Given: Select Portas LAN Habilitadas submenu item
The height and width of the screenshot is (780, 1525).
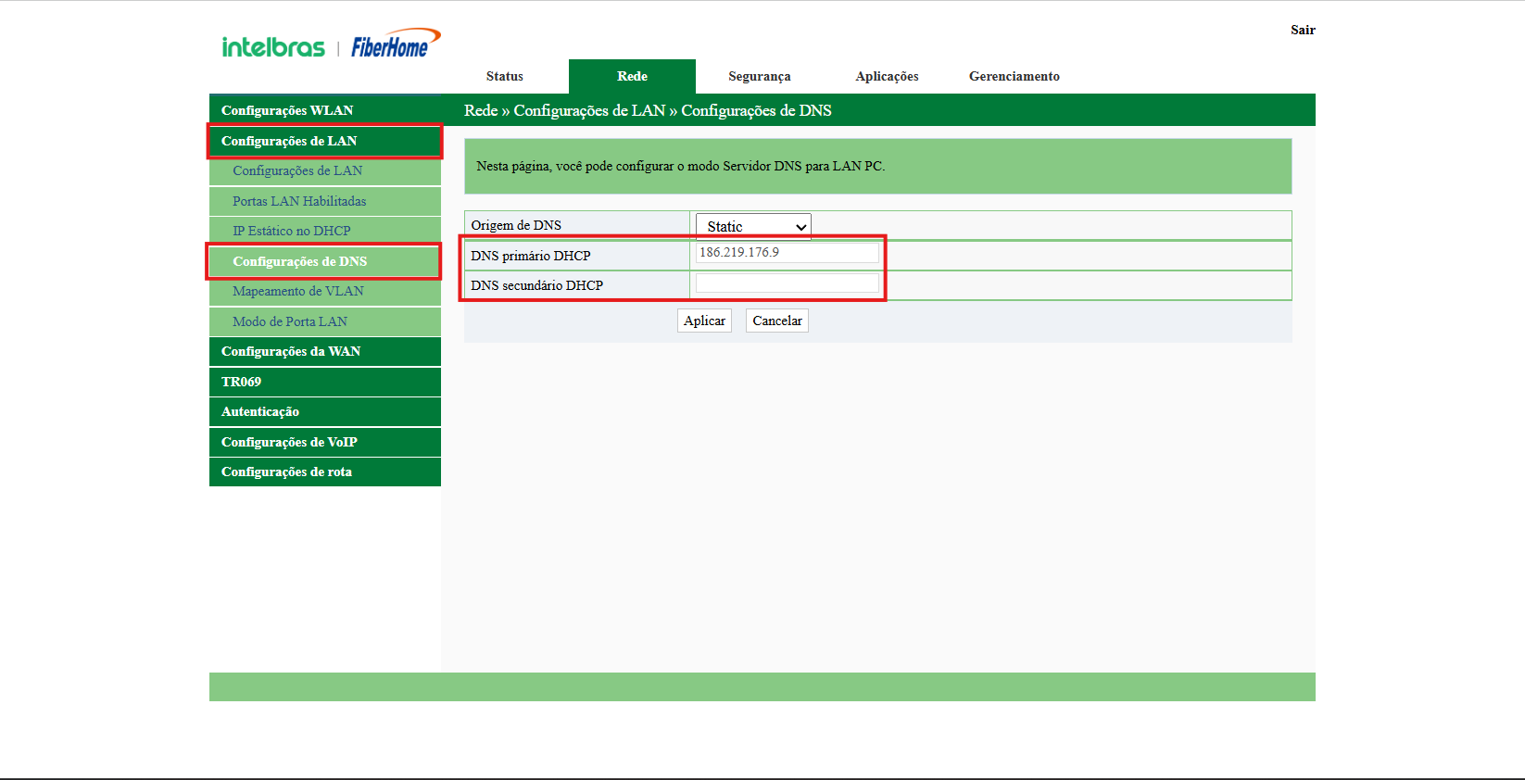Looking at the screenshot, I should click(x=299, y=201).
